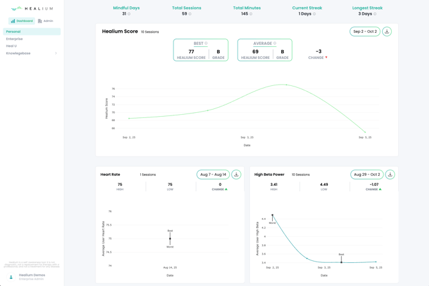Image resolution: width=429 pixels, height=286 pixels.
Task: Download the Healium Score chart data
Action: pyautogui.click(x=387, y=31)
